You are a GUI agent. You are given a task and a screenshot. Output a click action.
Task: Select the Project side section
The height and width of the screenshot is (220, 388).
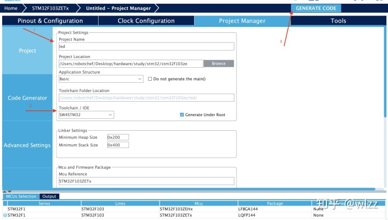click(27, 51)
